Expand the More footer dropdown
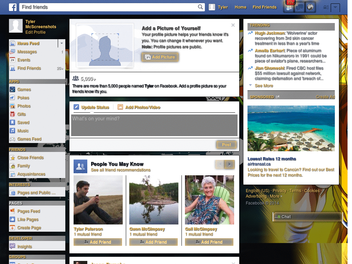The height and width of the screenshot is (264, 352). coord(276,196)
